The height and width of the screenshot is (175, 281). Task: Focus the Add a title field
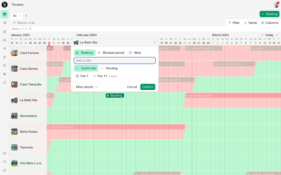pyautogui.click(x=115, y=61)
